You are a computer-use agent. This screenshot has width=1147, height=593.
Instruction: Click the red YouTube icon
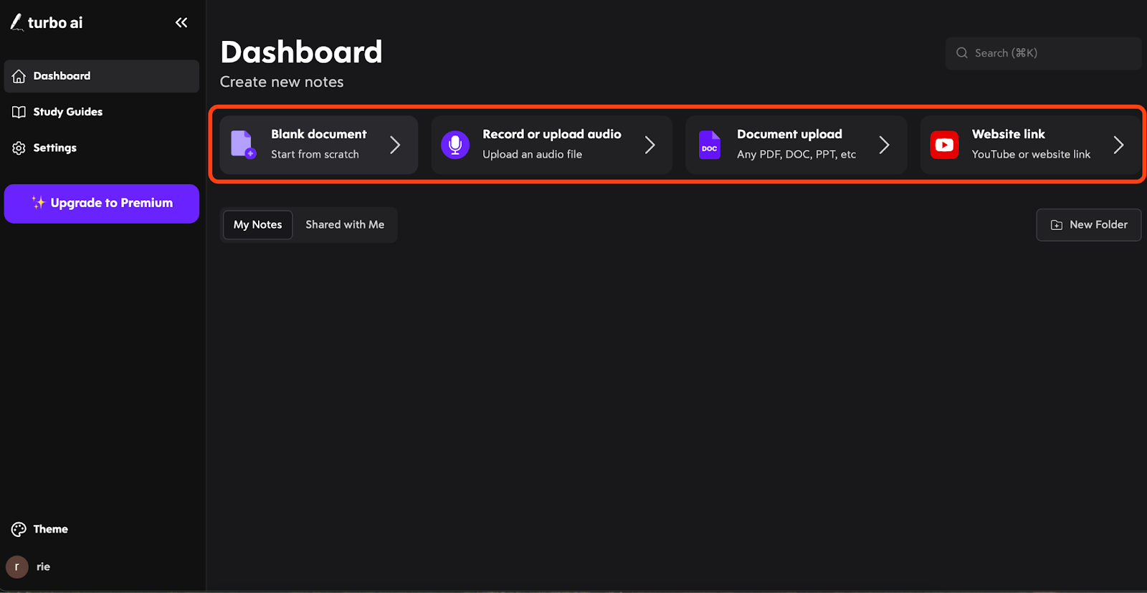tap(944, 145)
